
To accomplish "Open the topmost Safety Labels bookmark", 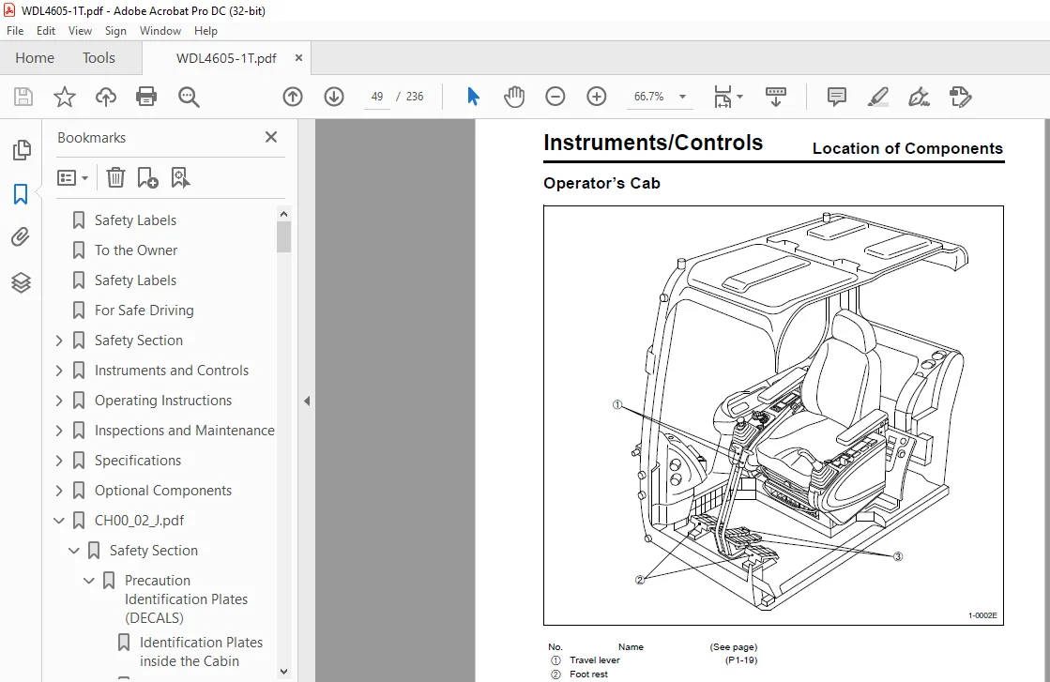I will coord(135,220).
